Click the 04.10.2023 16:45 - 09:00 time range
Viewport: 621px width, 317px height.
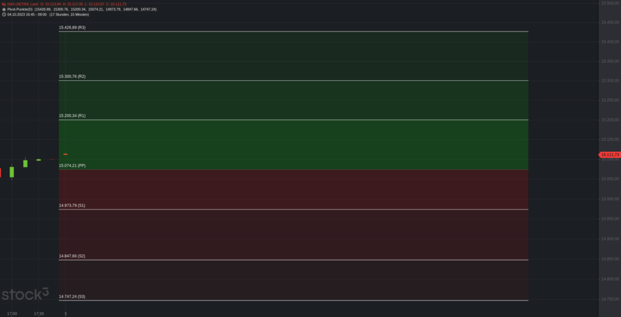tap(27, 15)
